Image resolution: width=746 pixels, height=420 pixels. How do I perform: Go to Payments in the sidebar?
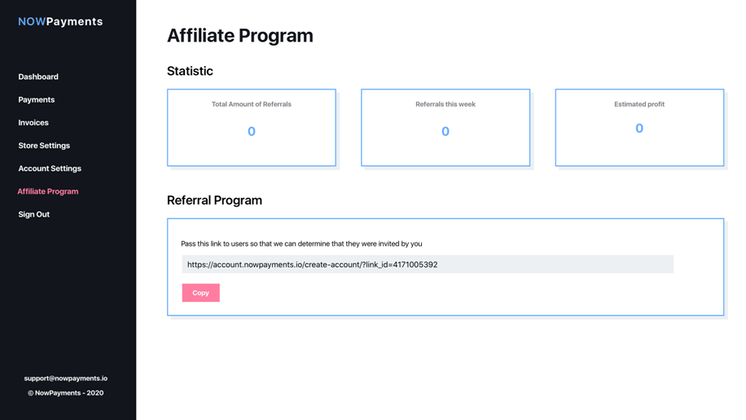[36, 99]
